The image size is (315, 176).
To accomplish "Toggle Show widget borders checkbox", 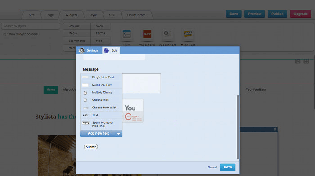I will 4,35.
